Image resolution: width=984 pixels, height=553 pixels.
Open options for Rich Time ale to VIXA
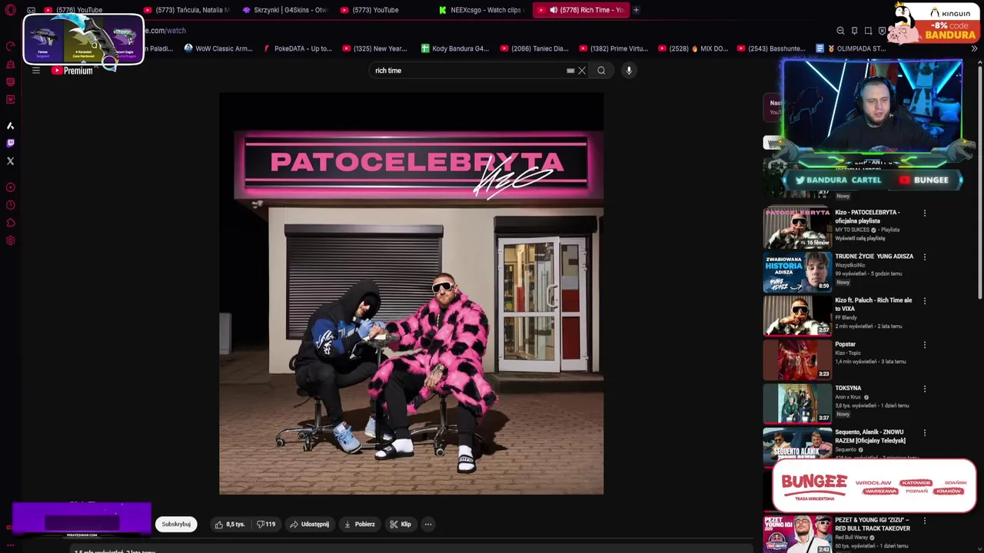[x=925, y=300]
